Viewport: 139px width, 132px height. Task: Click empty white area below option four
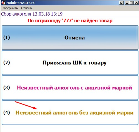[70, 129]
